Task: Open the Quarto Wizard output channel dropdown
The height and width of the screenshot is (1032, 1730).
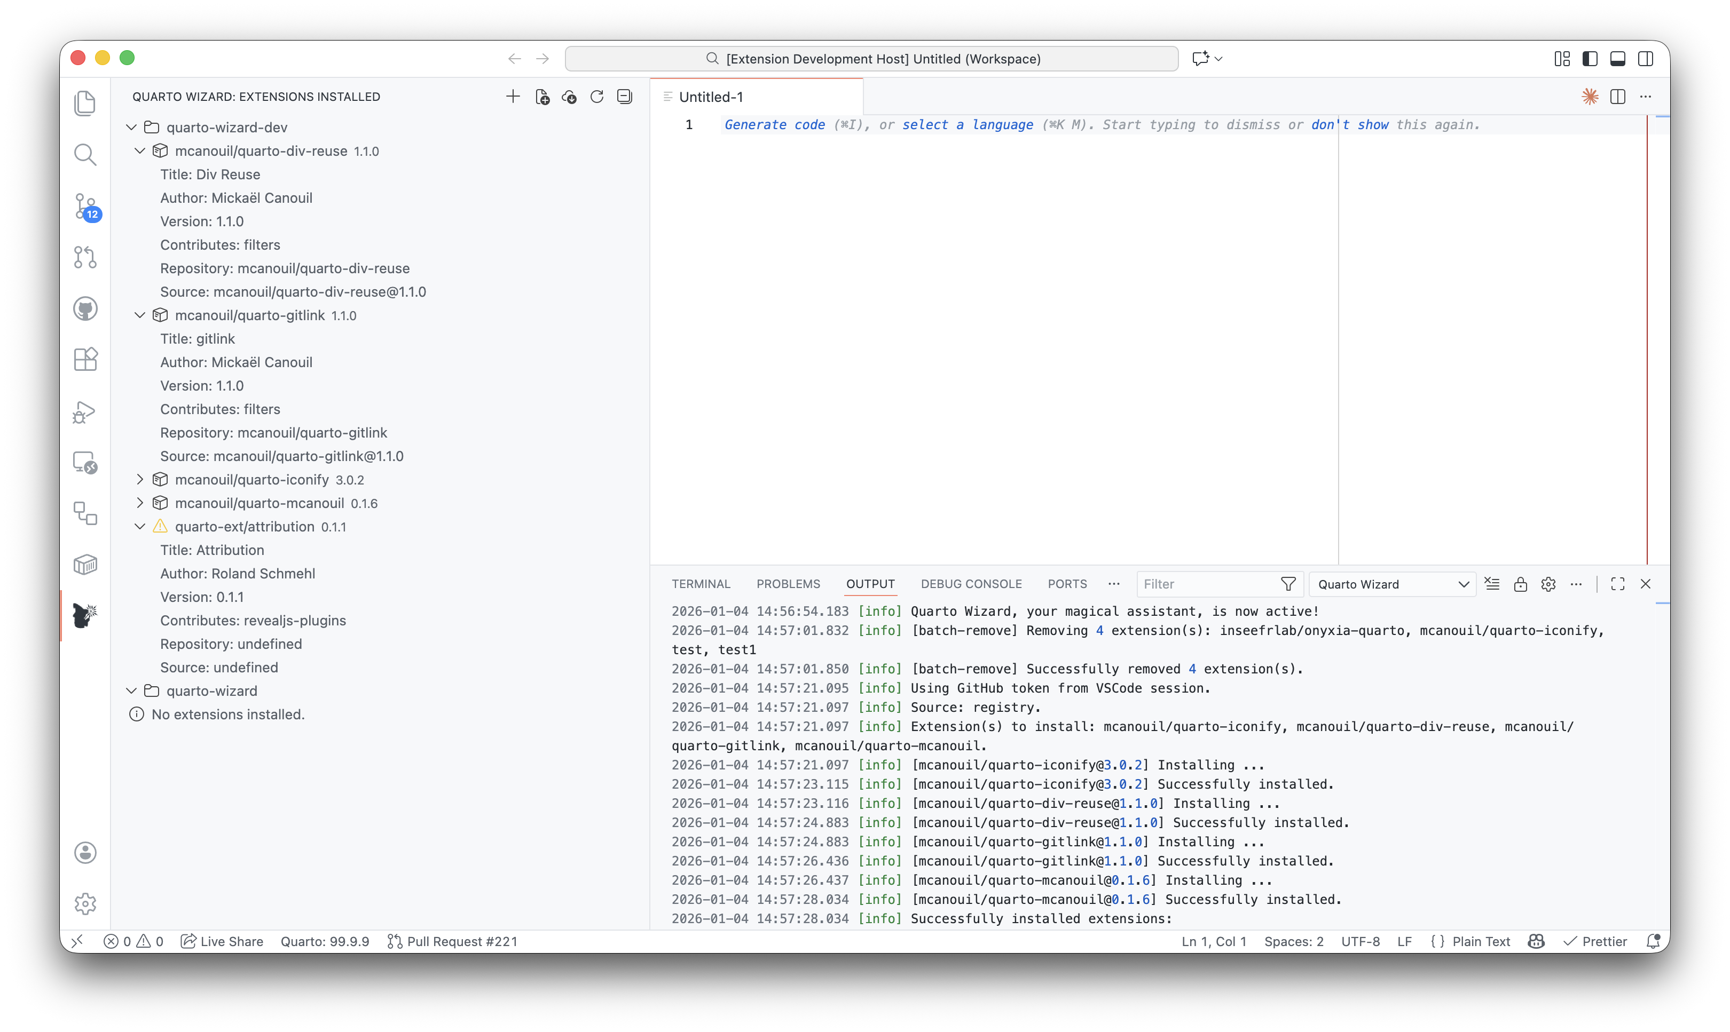Action: 1393,584
